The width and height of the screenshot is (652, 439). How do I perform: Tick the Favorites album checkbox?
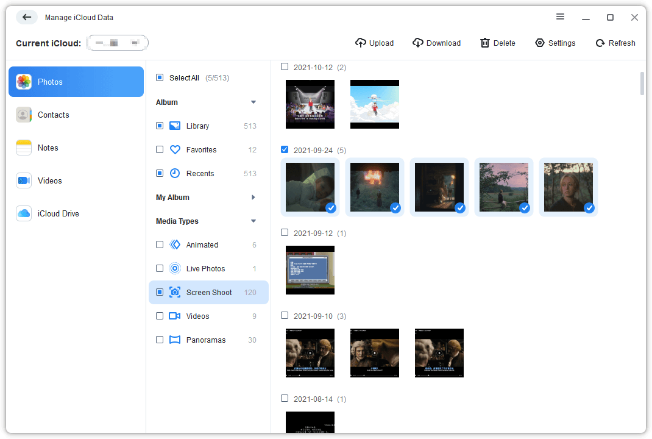tap(160, 149)
